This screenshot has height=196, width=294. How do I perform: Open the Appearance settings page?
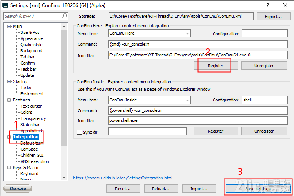pyautogui.click(x=32, y=38)
